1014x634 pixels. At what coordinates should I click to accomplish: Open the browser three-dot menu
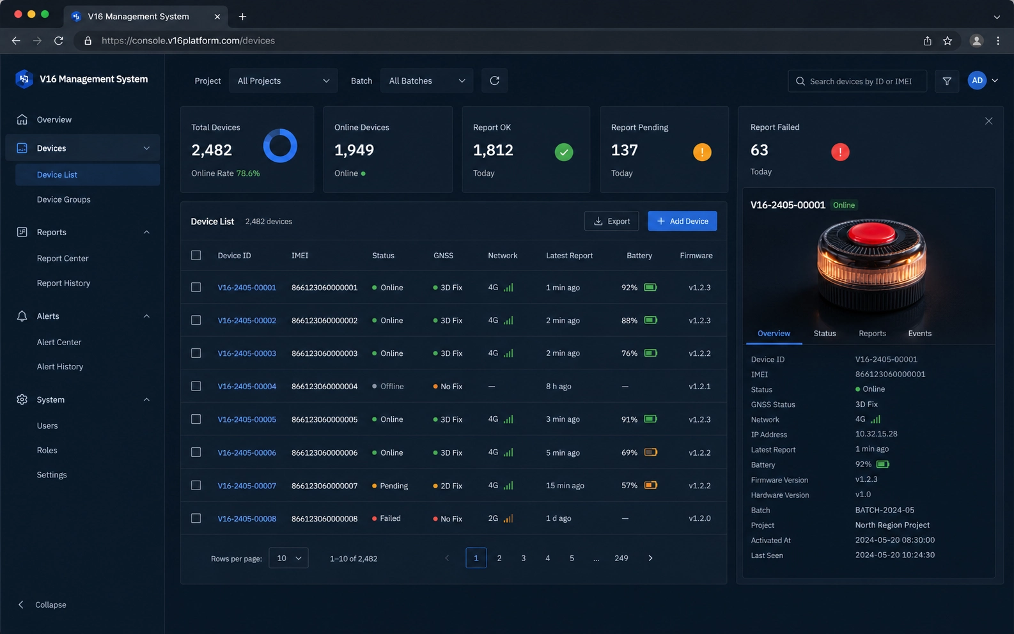[998, 40]
